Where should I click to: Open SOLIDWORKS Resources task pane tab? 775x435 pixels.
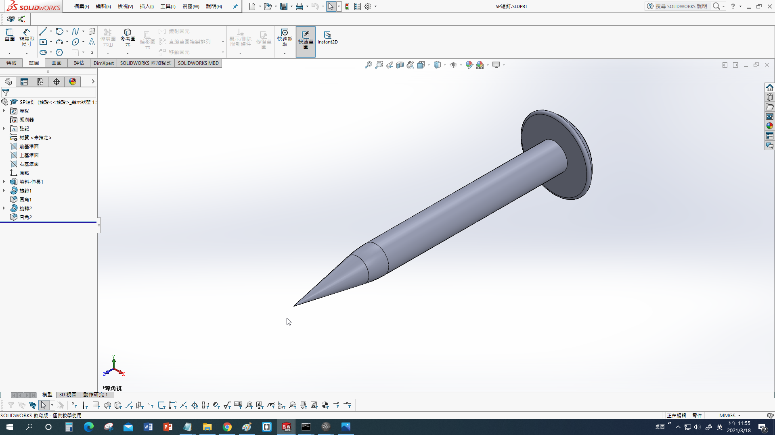(x=770, y=87)
